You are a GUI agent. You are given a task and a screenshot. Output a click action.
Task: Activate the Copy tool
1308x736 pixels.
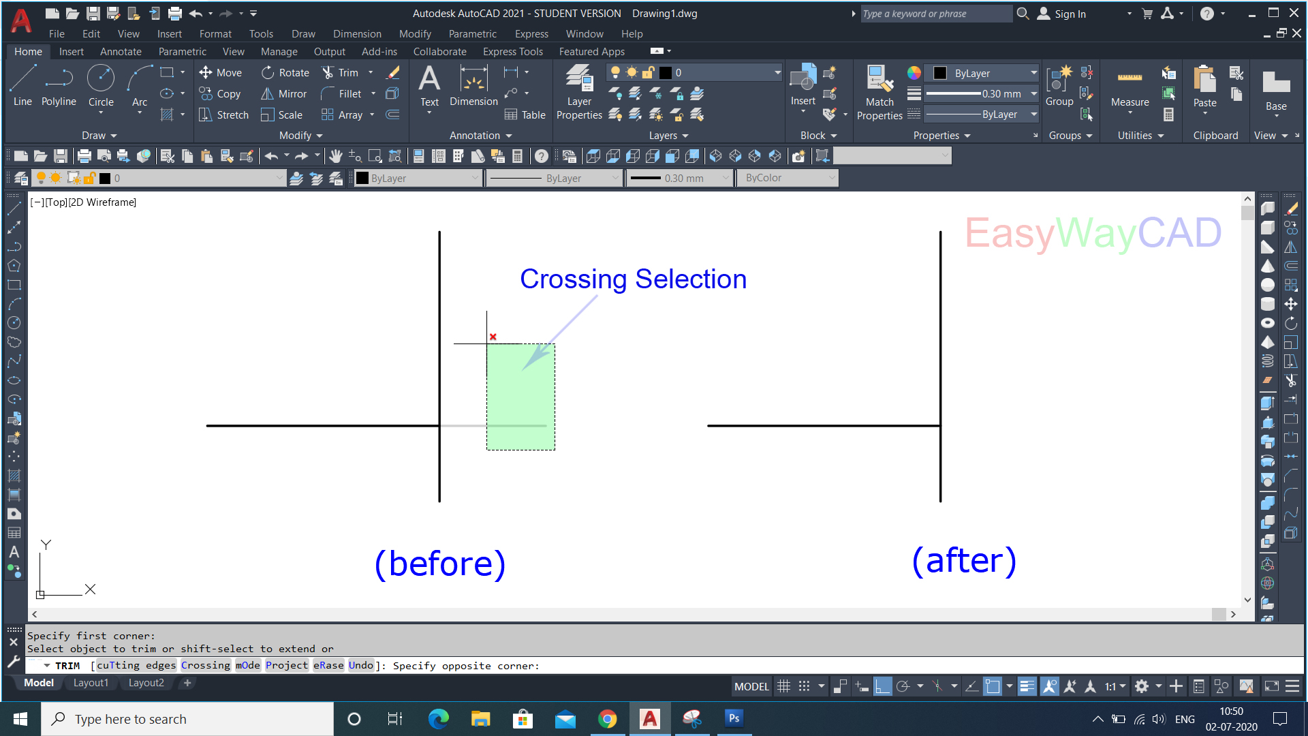221,94
